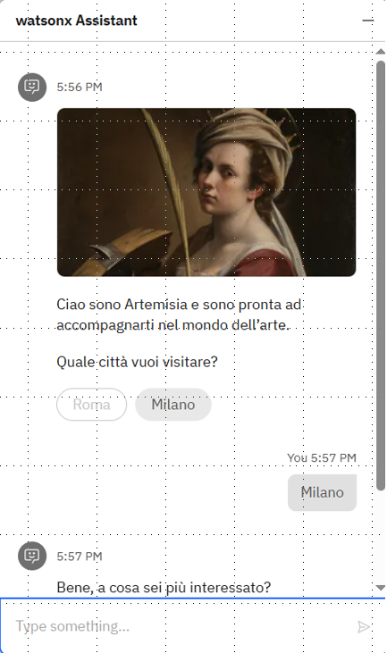Click the Quale città vuoi visitare question

pos(137,362)
